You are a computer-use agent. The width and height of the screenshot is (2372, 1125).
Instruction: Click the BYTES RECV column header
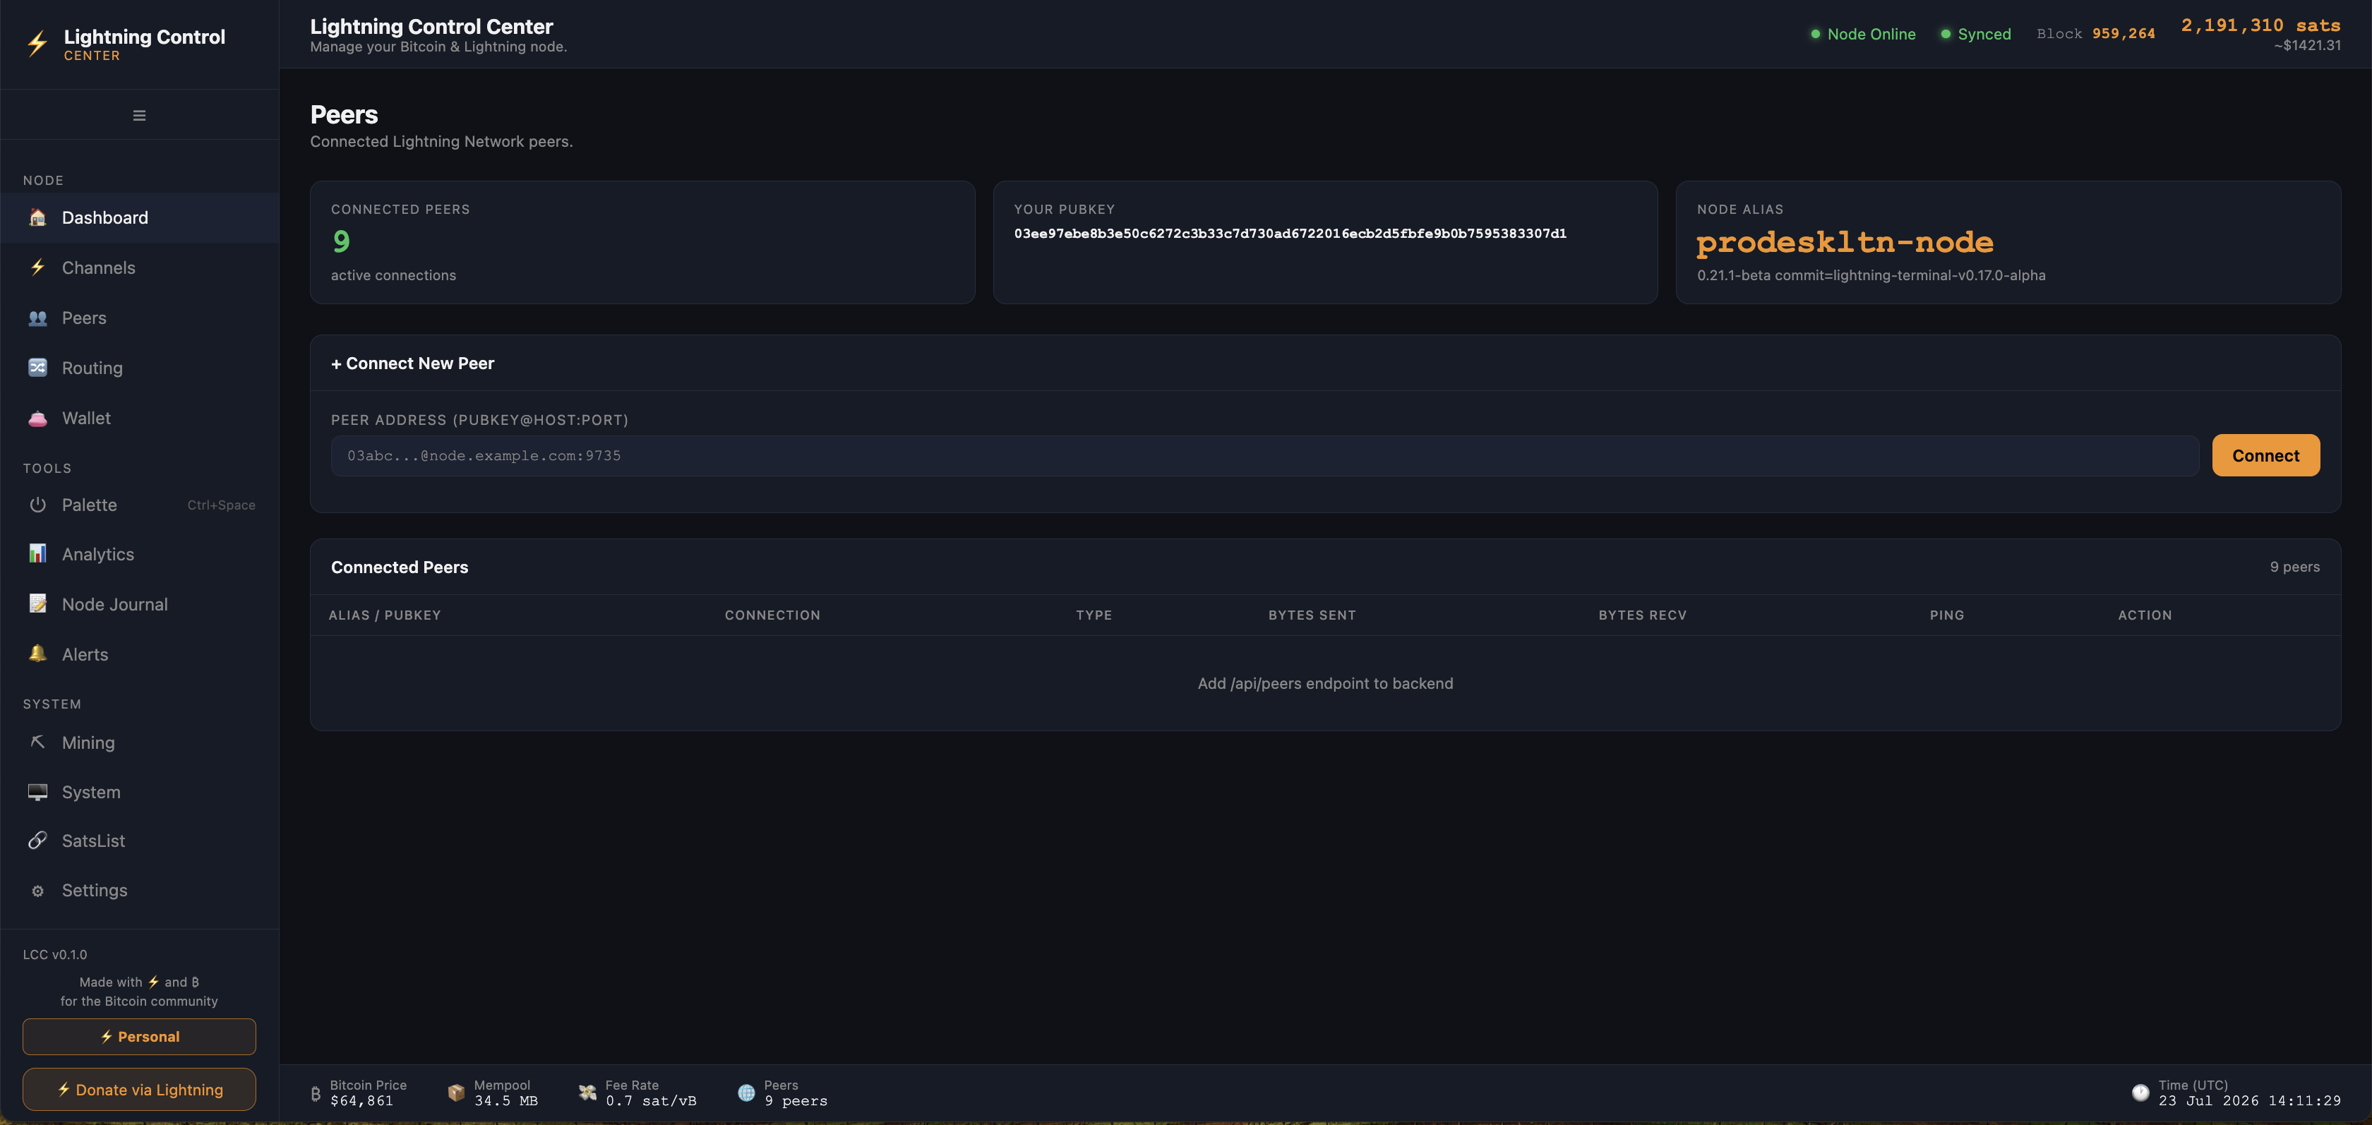[x=1642, y=615]
